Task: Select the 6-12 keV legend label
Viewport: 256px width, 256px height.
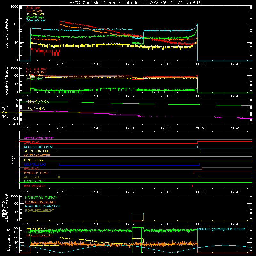Action: click(x=34, y=11)
